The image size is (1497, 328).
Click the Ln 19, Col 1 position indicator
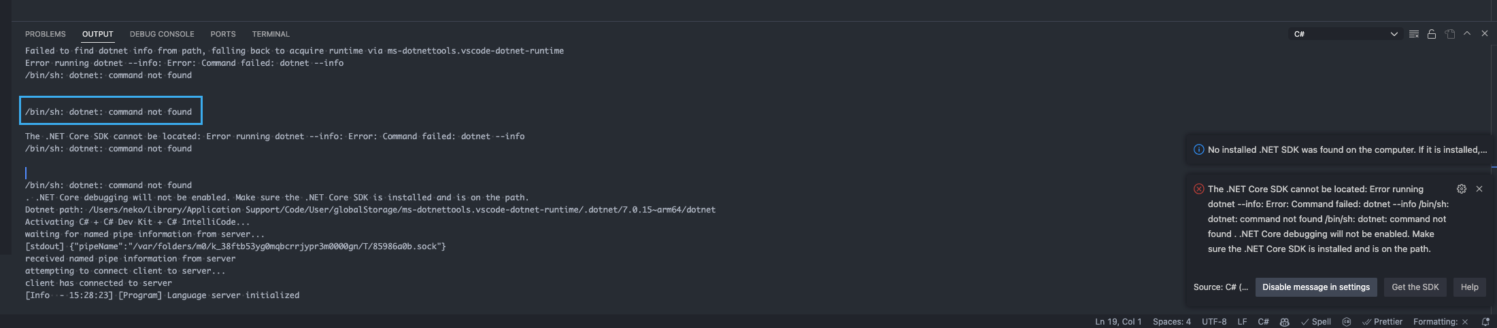(x=1118, y=322)
